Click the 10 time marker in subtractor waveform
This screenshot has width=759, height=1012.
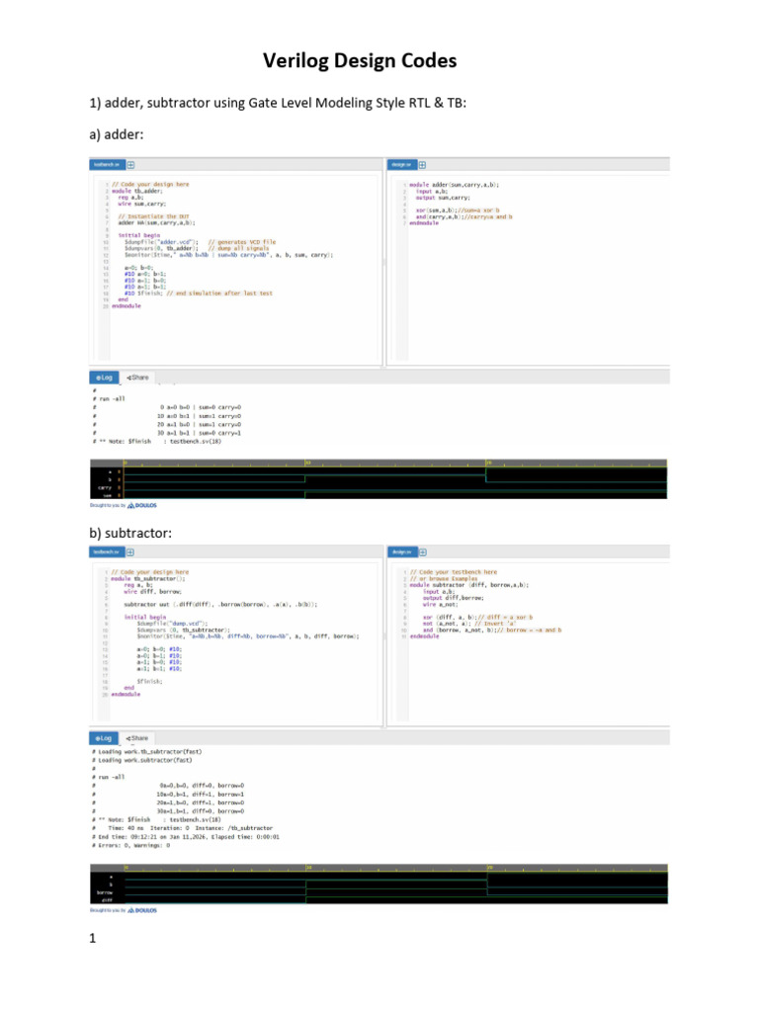pyautogui.click(x=308, y=868)
